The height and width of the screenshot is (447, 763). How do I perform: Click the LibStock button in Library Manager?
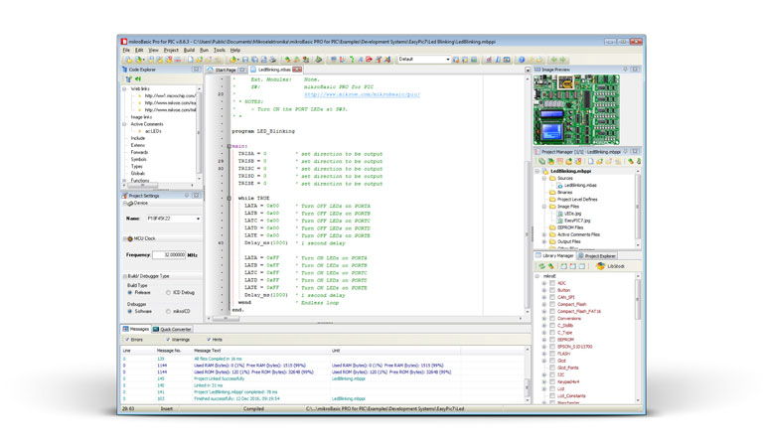(x=611, y=266)
